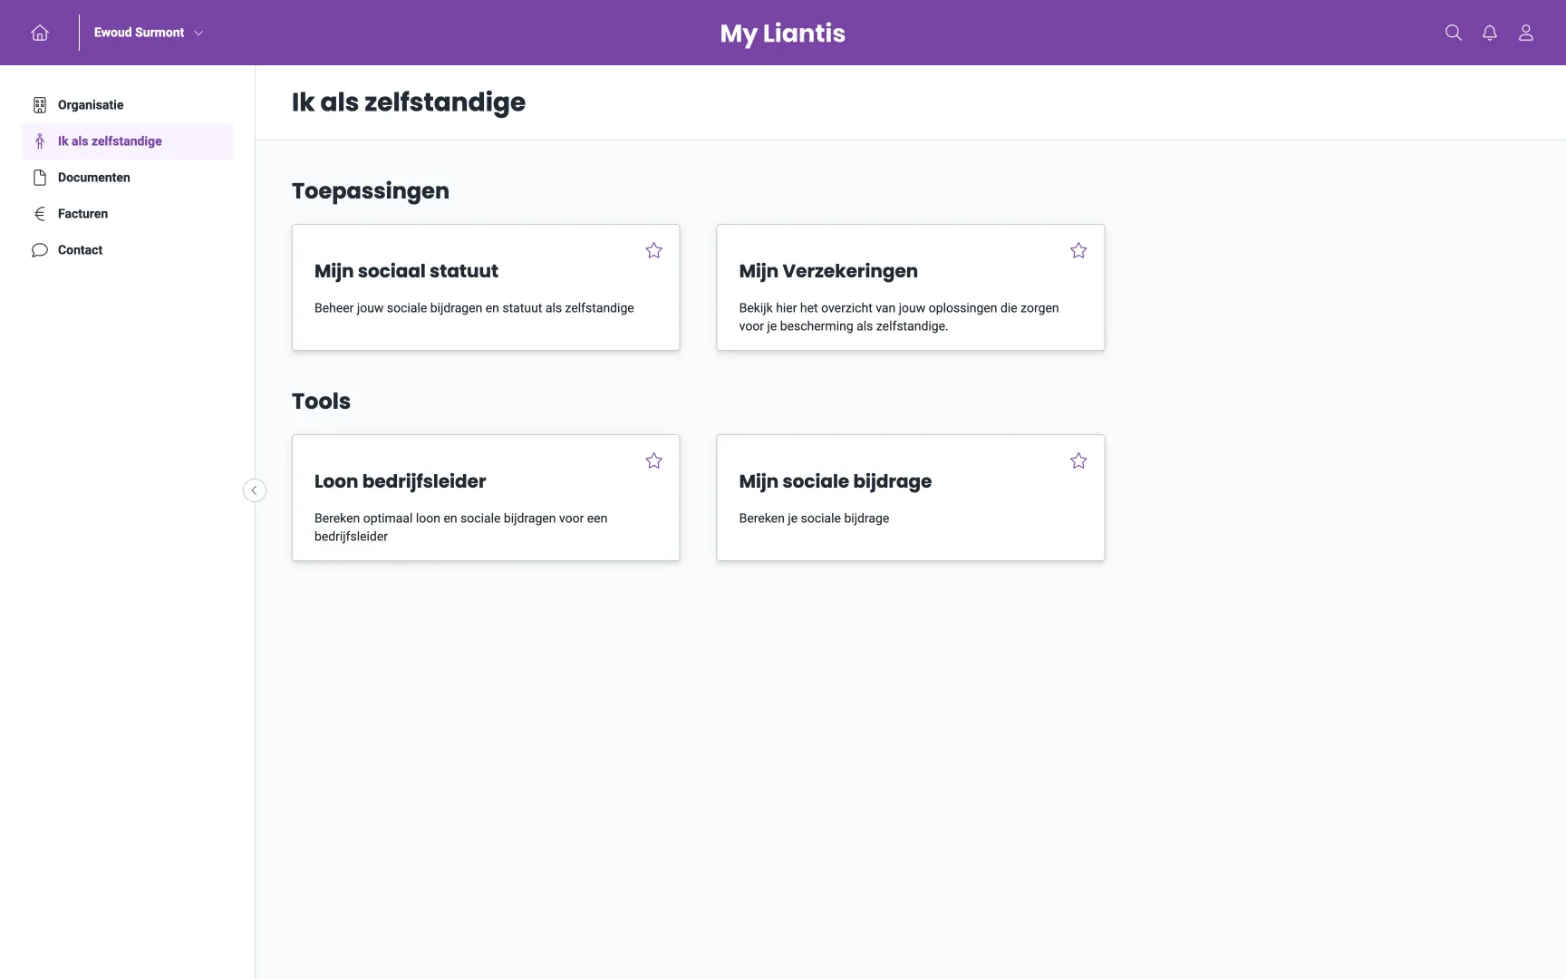Click the Facturen euro icon

point(40,214)
